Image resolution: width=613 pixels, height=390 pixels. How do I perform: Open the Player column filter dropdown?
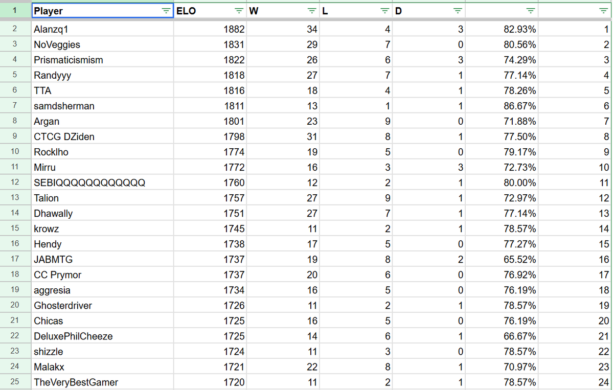click(166, 11)
